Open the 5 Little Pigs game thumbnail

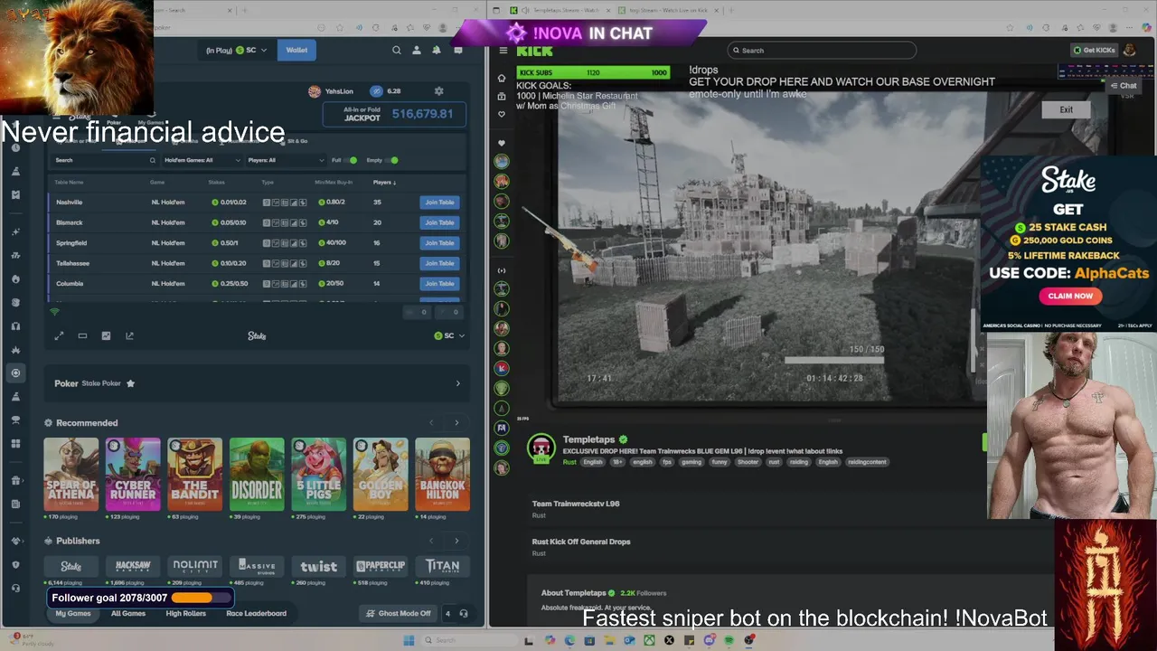[318, 475]
